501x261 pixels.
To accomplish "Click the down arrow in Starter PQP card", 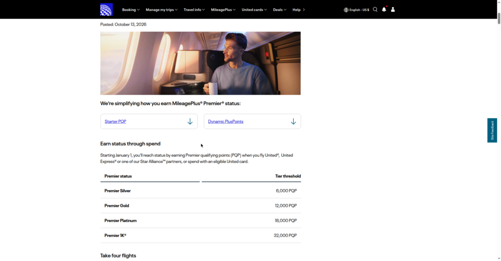I will [x=190, y=121].
